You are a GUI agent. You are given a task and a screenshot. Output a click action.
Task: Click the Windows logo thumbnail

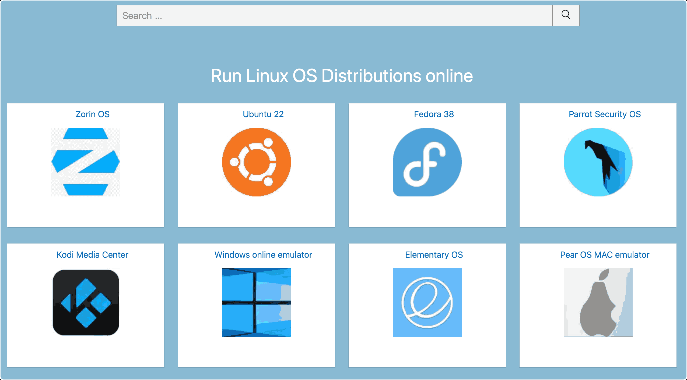(256, 302)
